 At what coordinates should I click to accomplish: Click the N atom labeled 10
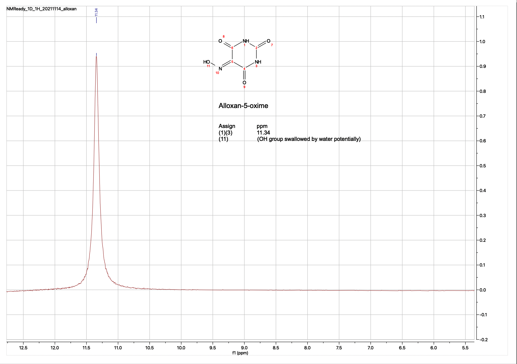[220, 69]
